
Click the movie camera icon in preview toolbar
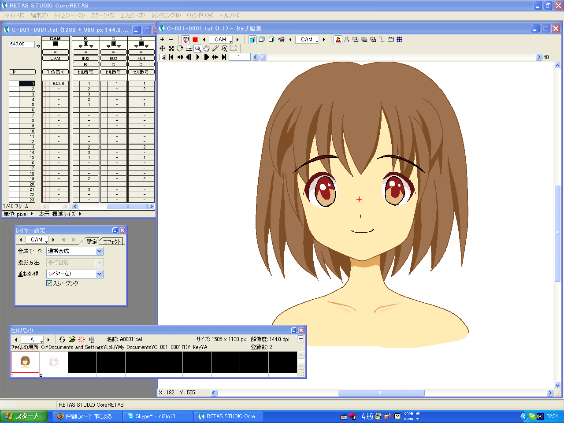[x=282, y=40]
